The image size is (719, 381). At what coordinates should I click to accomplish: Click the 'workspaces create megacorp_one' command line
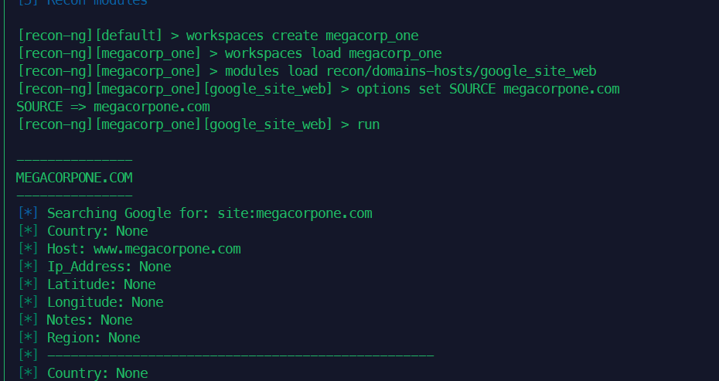(302, 36)
